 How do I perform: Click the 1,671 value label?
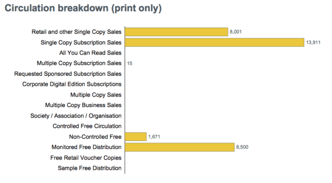pos(154,136)
